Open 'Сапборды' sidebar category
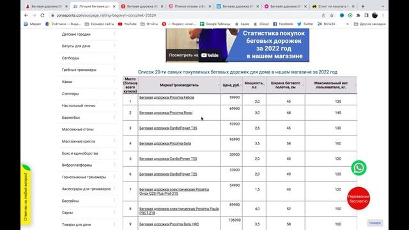The width and height of the screenshot is (409, 230). click(x=70, y=58)
